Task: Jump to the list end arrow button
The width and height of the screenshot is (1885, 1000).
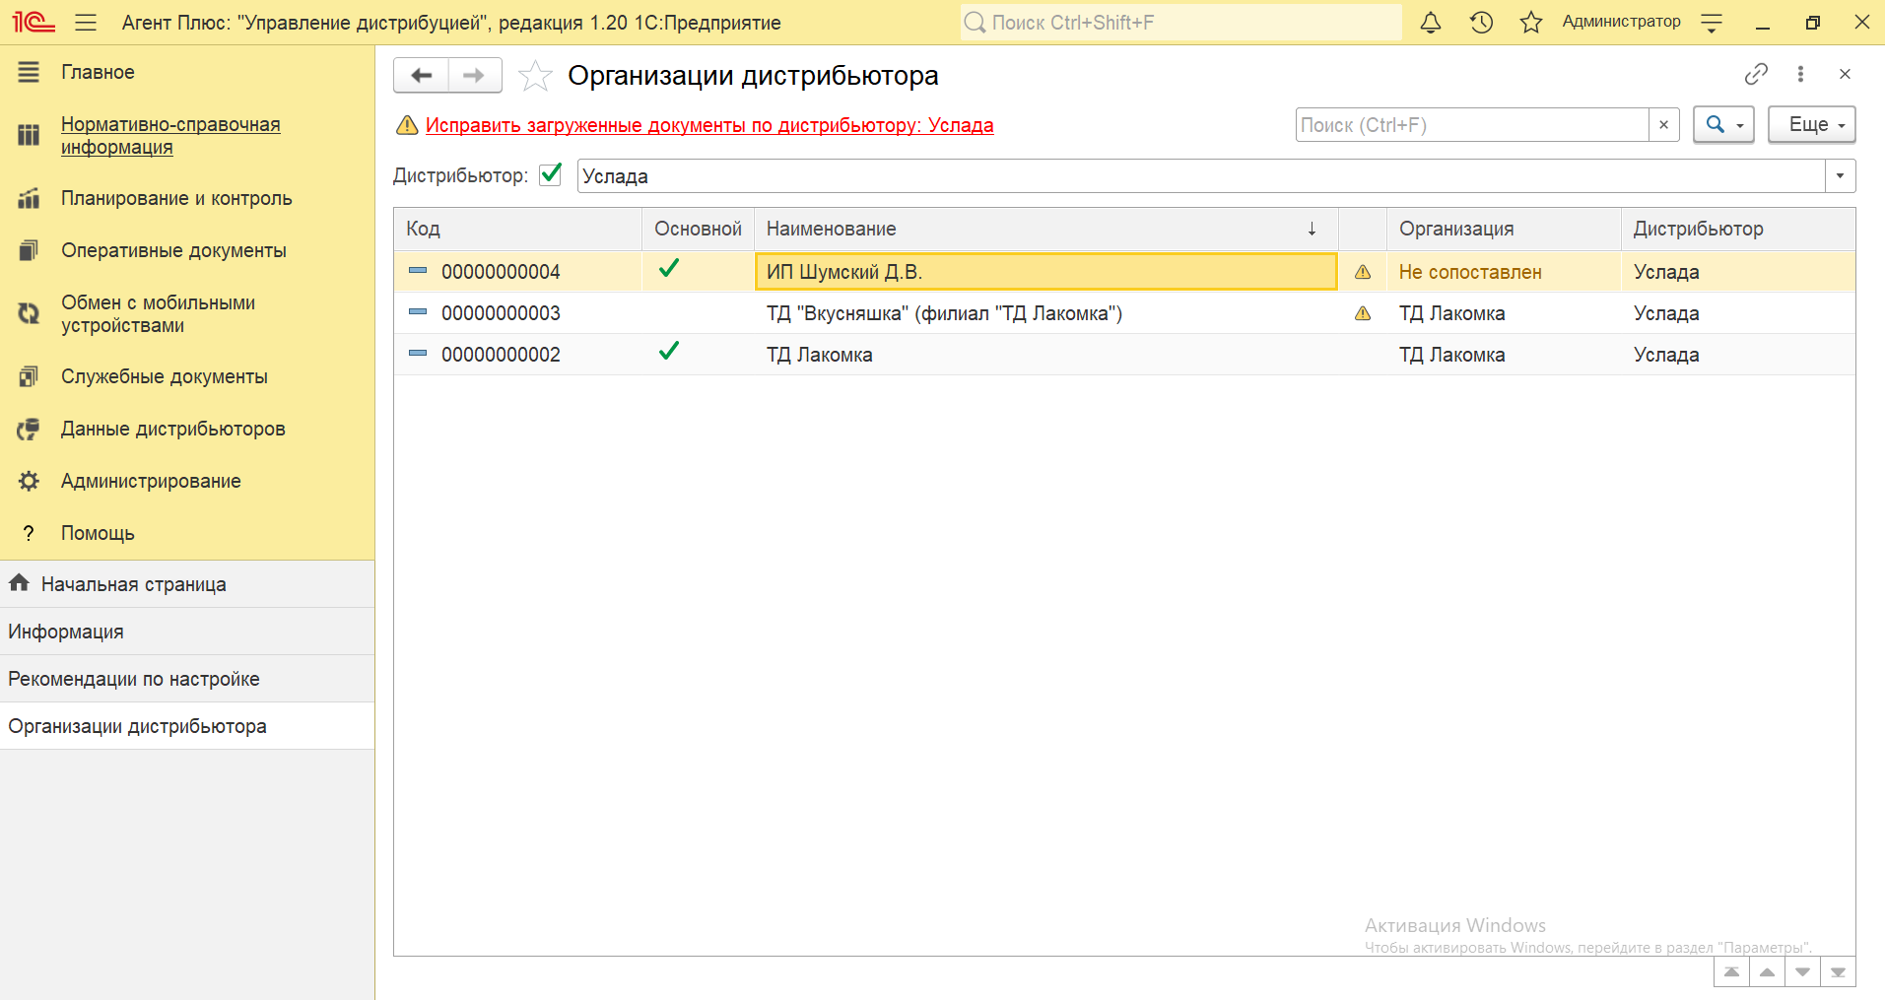Action: (1838, 972)
